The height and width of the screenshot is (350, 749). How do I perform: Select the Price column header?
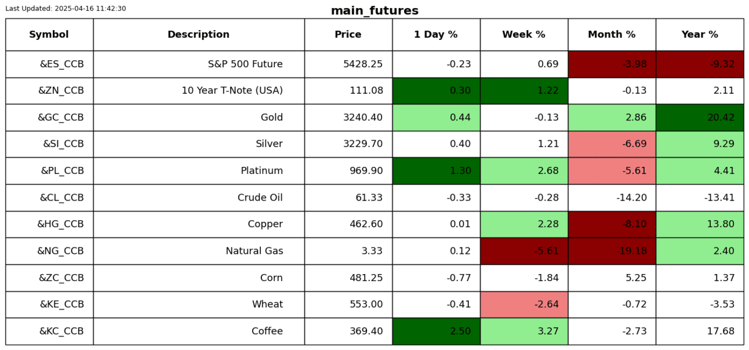coord(348,35)
